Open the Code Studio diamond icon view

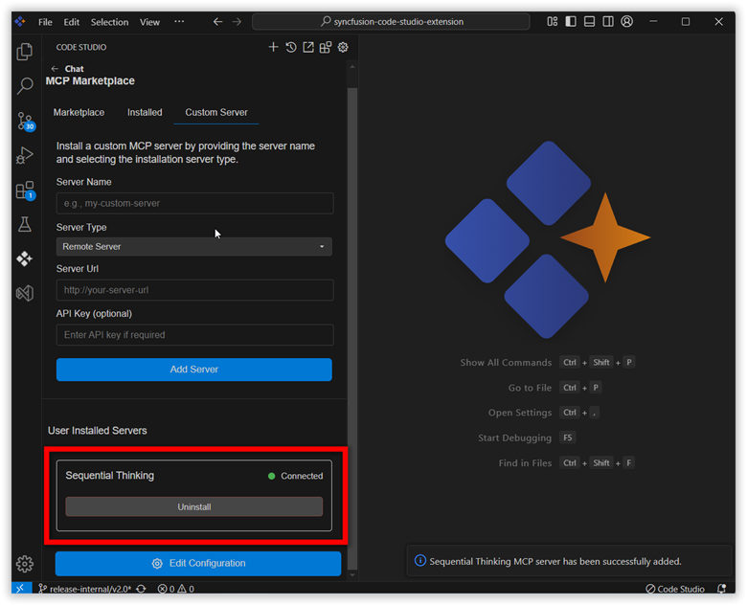[x=24, y=258]
